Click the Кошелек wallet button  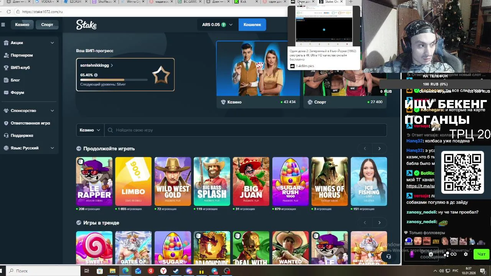click(x=252, y=25)
